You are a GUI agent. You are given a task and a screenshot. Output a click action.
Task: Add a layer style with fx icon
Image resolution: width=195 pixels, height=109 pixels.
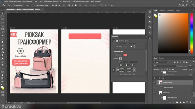coord(174,102)
